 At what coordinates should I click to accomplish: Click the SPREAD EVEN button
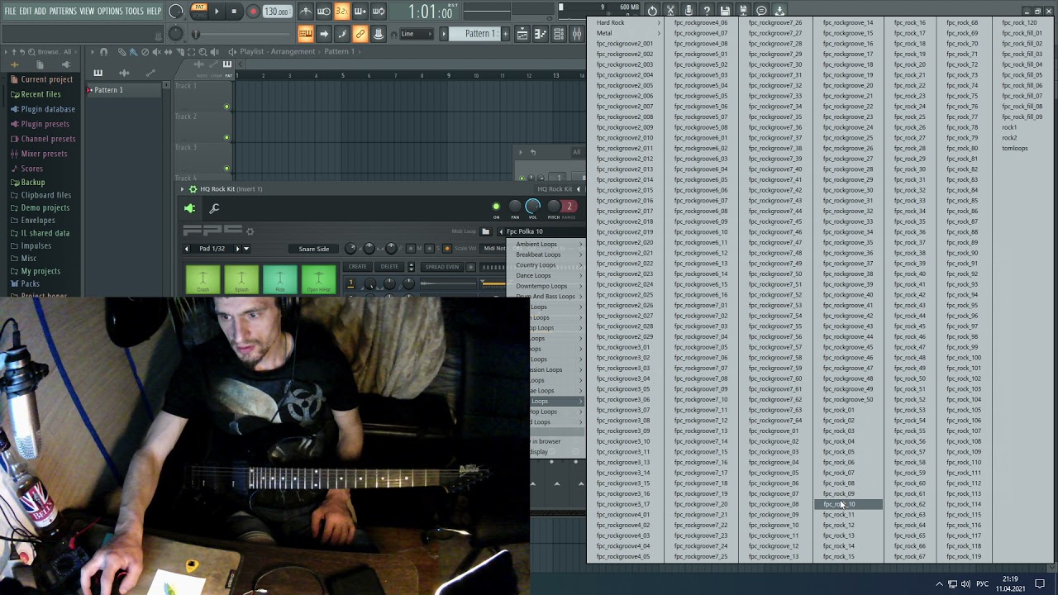(x=441, y=267)
